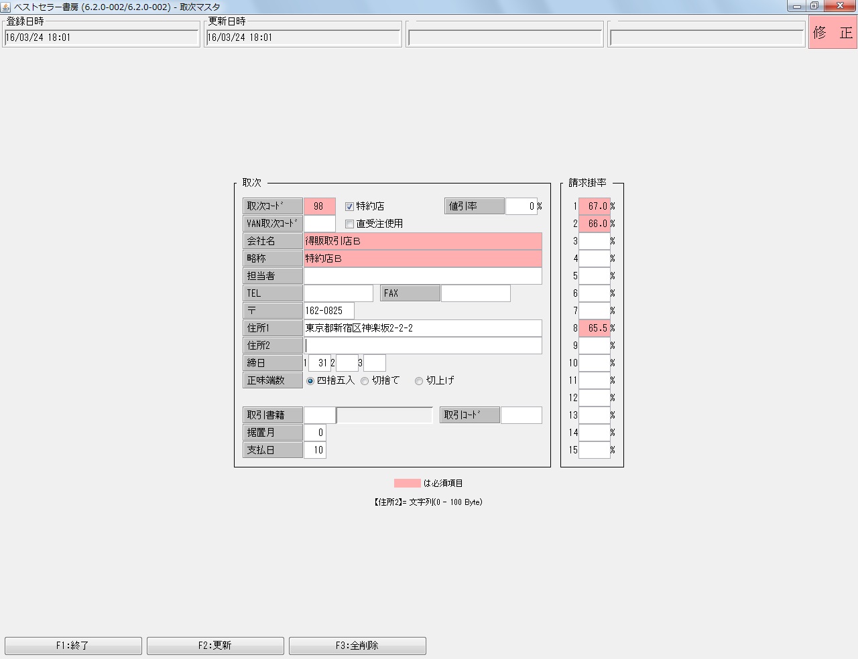Click the 修正 mode indicator

[x=833, y=32]
